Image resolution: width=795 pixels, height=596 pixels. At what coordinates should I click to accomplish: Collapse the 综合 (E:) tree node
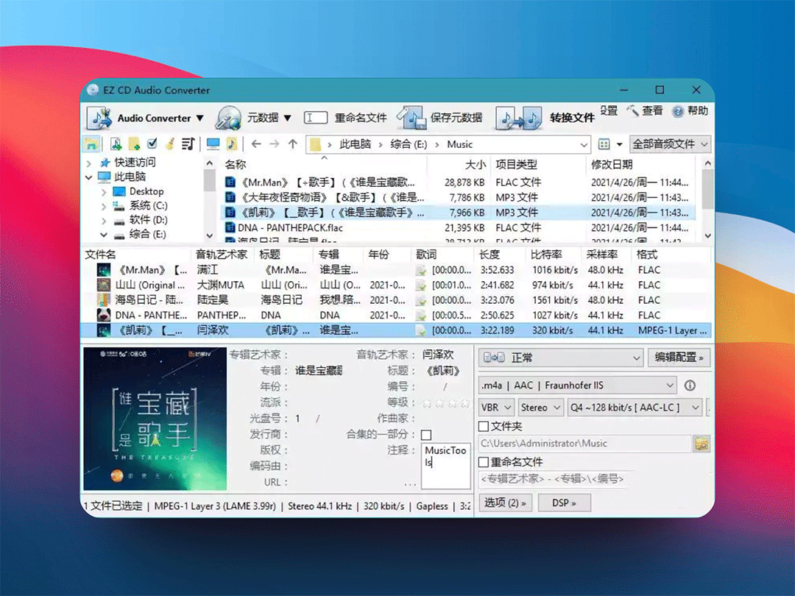click(104, 235)
